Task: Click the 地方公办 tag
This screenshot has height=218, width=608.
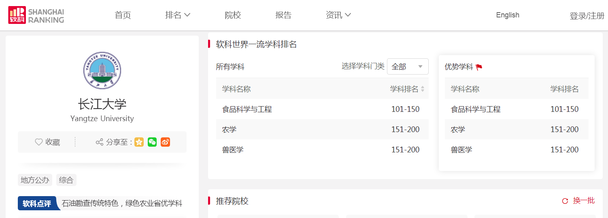Action: click(x=35, y=180)
